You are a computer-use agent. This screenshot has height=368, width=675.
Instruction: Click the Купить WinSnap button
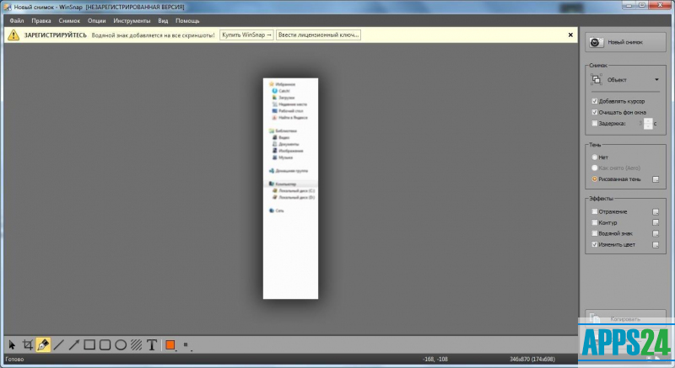coord(246,35)
